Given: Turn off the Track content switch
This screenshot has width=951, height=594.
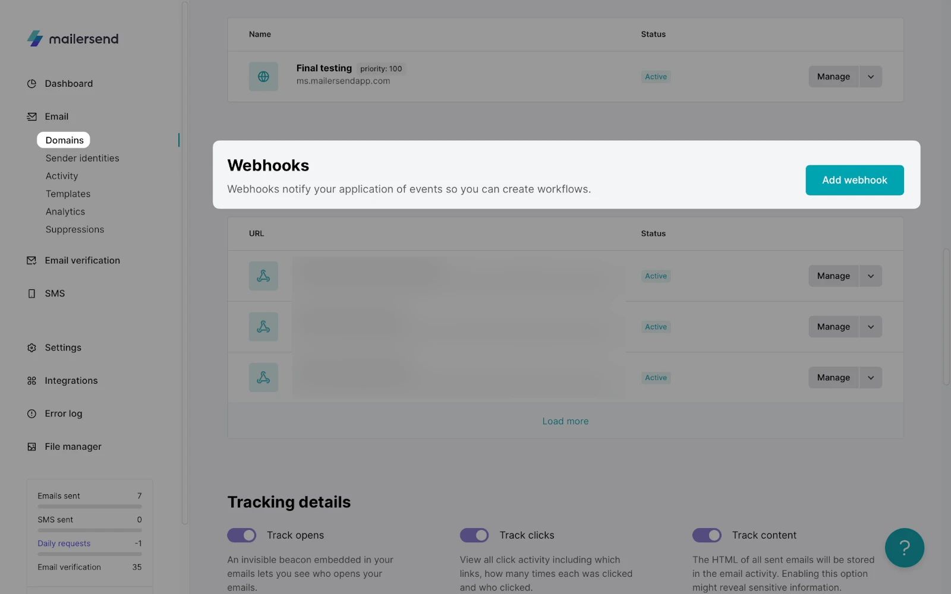Looking at the screenshot, I should (x=707, y=535).
